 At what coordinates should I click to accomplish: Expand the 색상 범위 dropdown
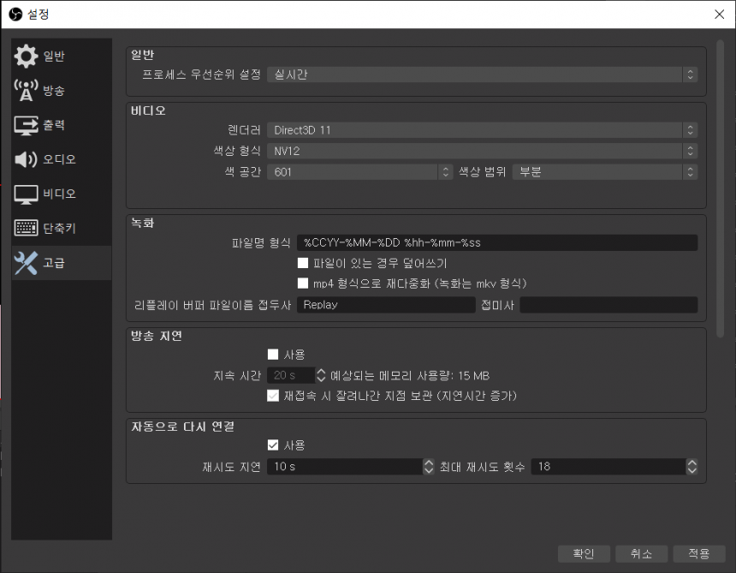[x=604, y=172]
